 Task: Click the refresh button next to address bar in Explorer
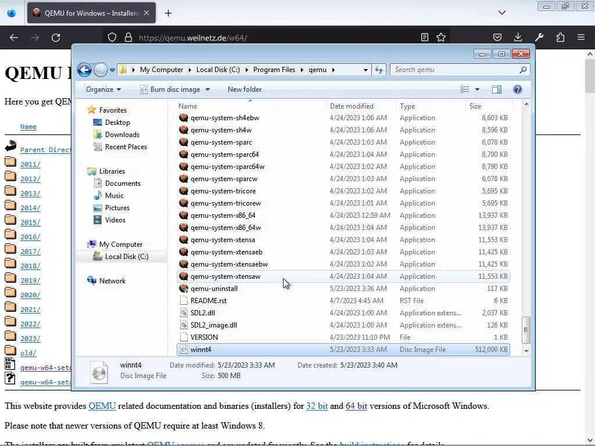[379, 70]
